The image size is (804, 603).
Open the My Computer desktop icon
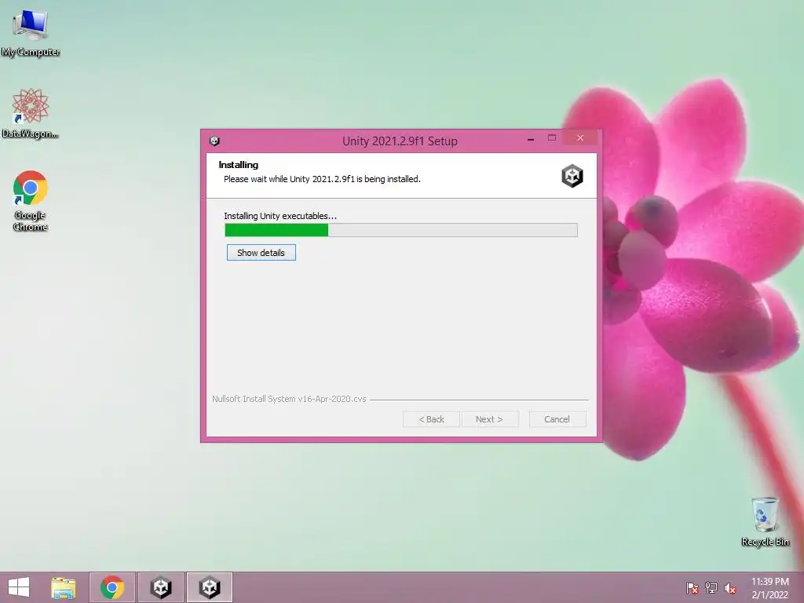pos(31,32)
